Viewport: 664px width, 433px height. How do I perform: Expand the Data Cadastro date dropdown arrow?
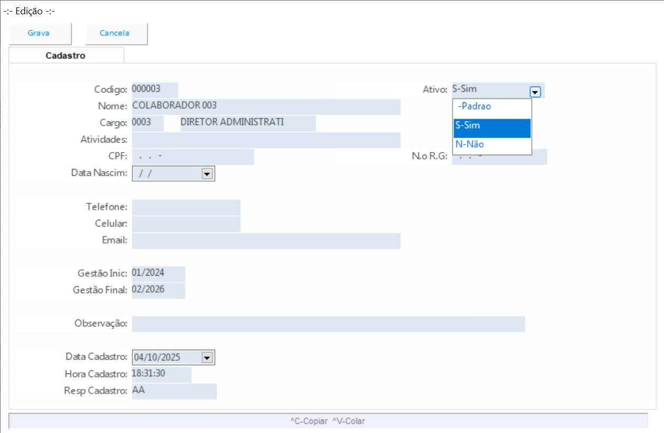tap(207, 357)
